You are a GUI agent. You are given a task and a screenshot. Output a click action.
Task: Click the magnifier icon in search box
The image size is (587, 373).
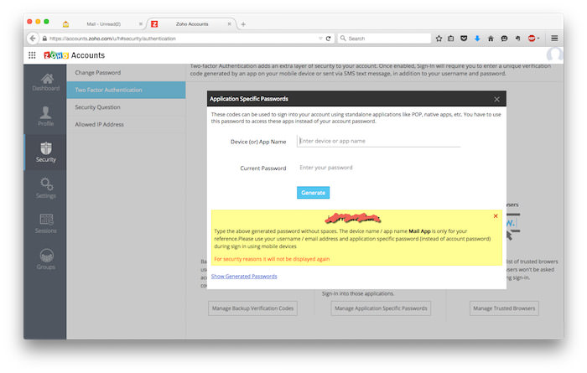click(342, 39)
